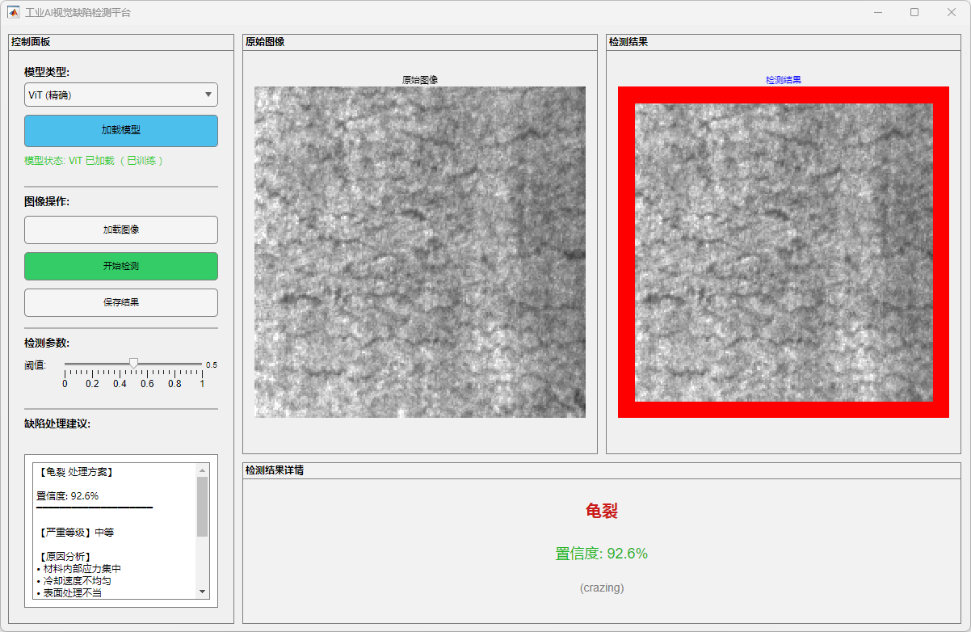971x632 pixels.
Task: Click the red 龟裂 result label
Action: click(602, 511)
